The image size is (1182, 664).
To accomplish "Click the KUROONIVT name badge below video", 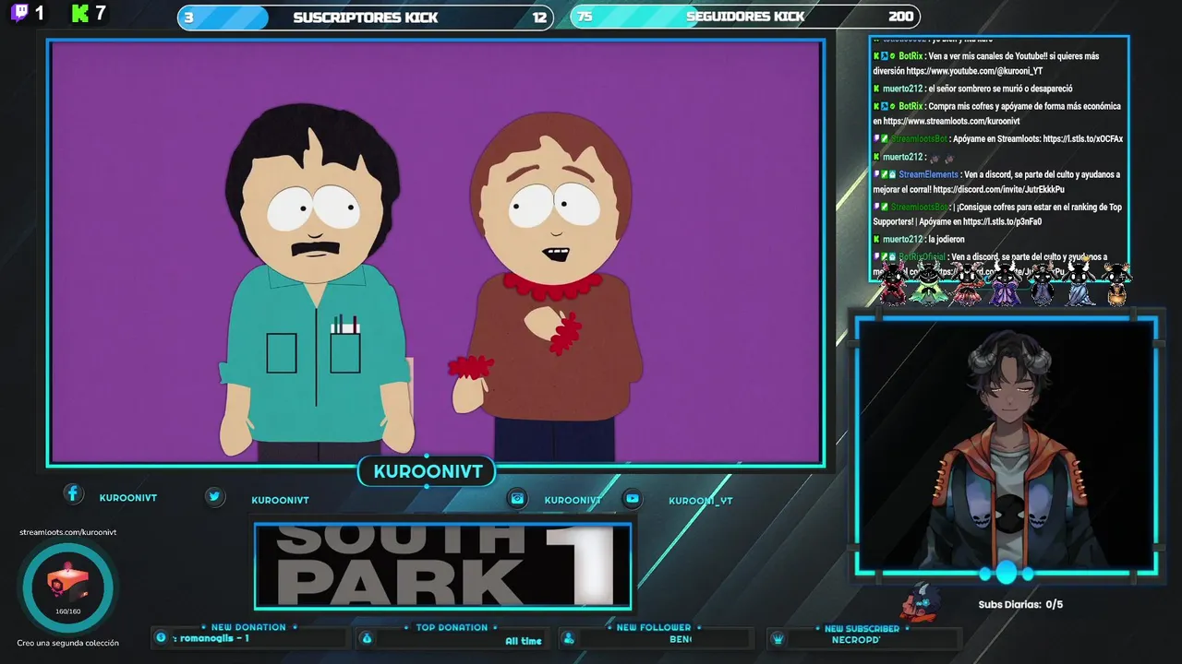I will click(427, 472).
